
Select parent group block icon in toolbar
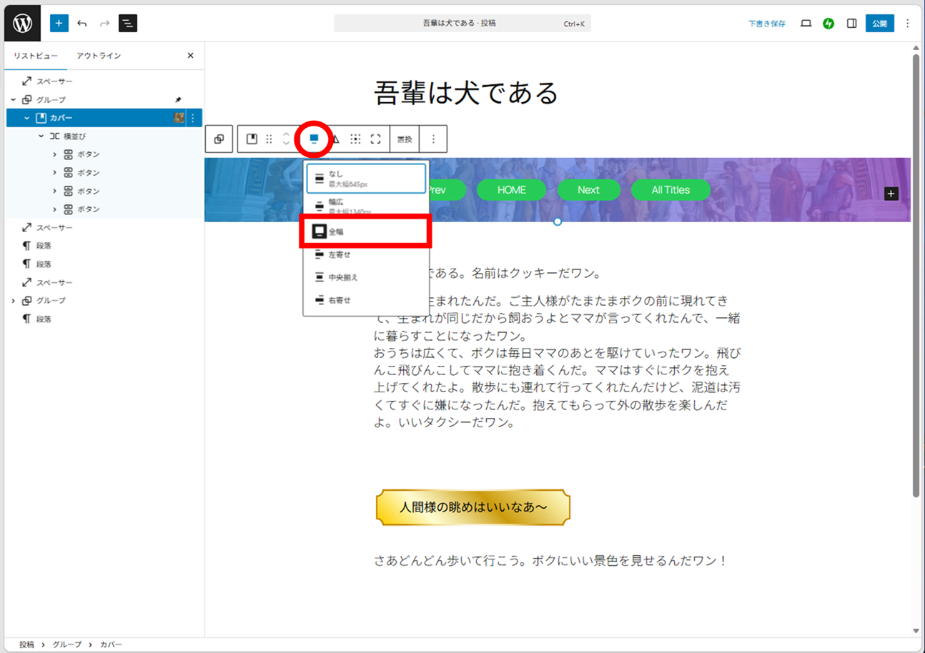tap(219, 139)
